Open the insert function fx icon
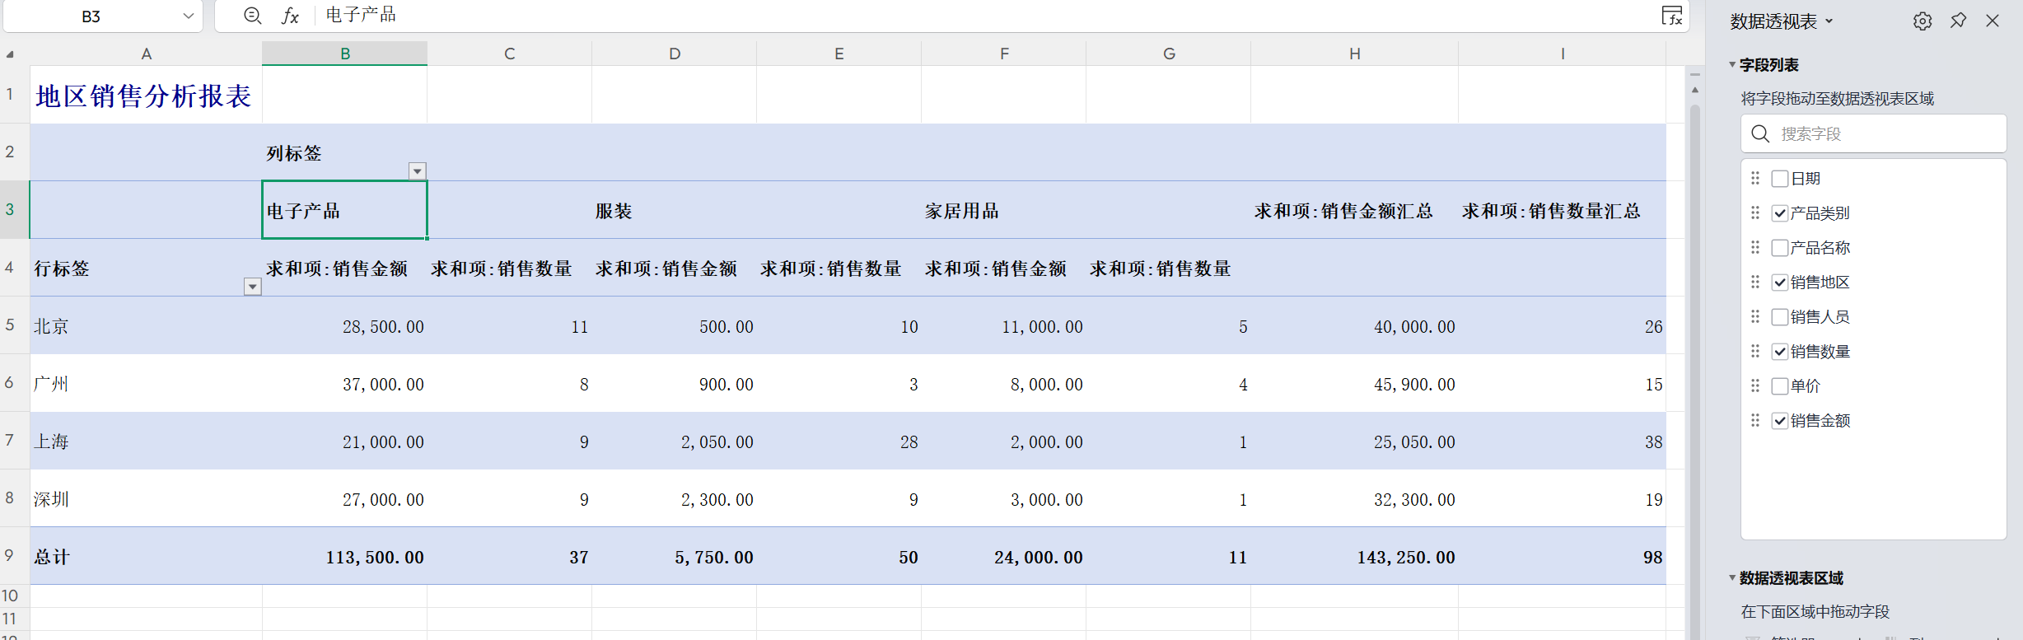This screenshot has height=640, width=2023. (x=290, y=16)
